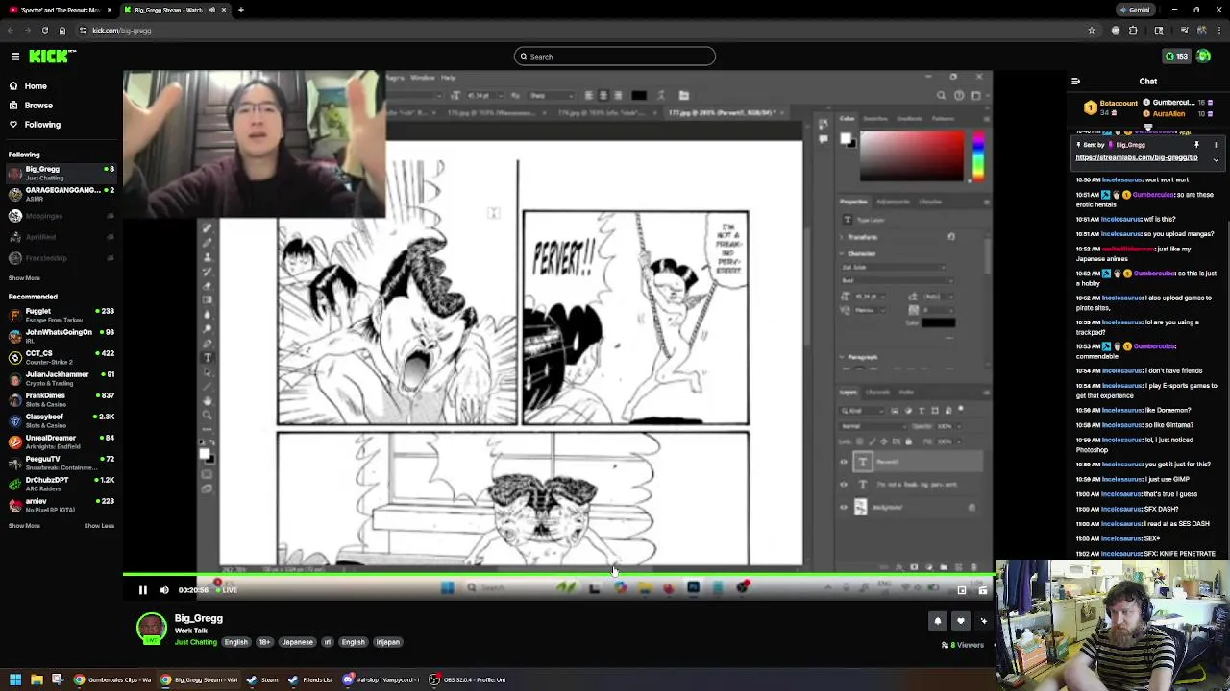
Task: Mute the Big_Gregg Stream tab audio
Action: coord(211,10)
